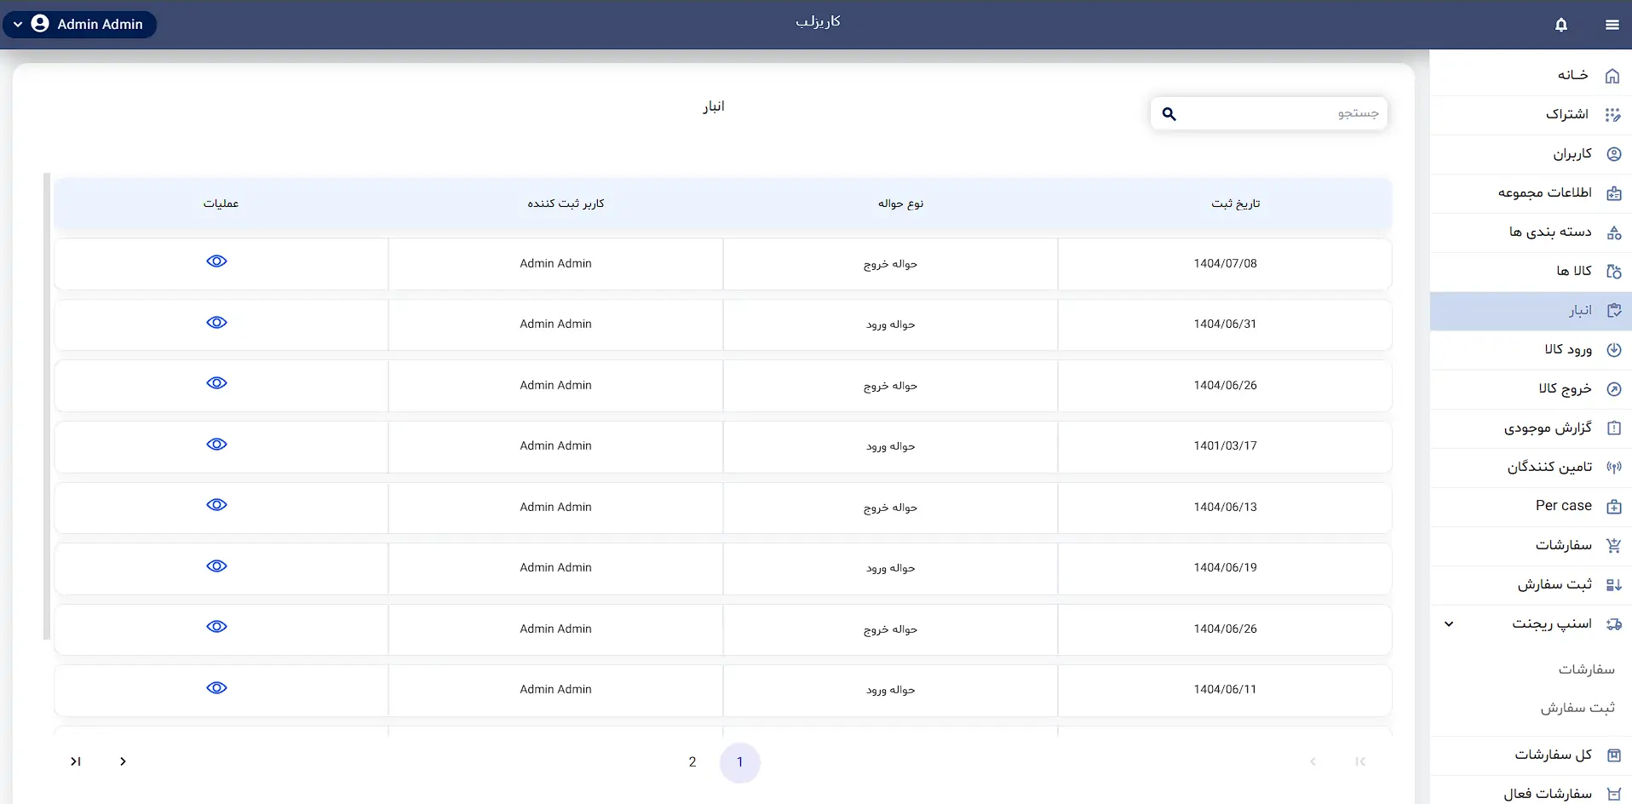1632x804 pixels.
Task: Open ثبت سفارش under اسنپ ریجنت
Action: click(1577, 708)
